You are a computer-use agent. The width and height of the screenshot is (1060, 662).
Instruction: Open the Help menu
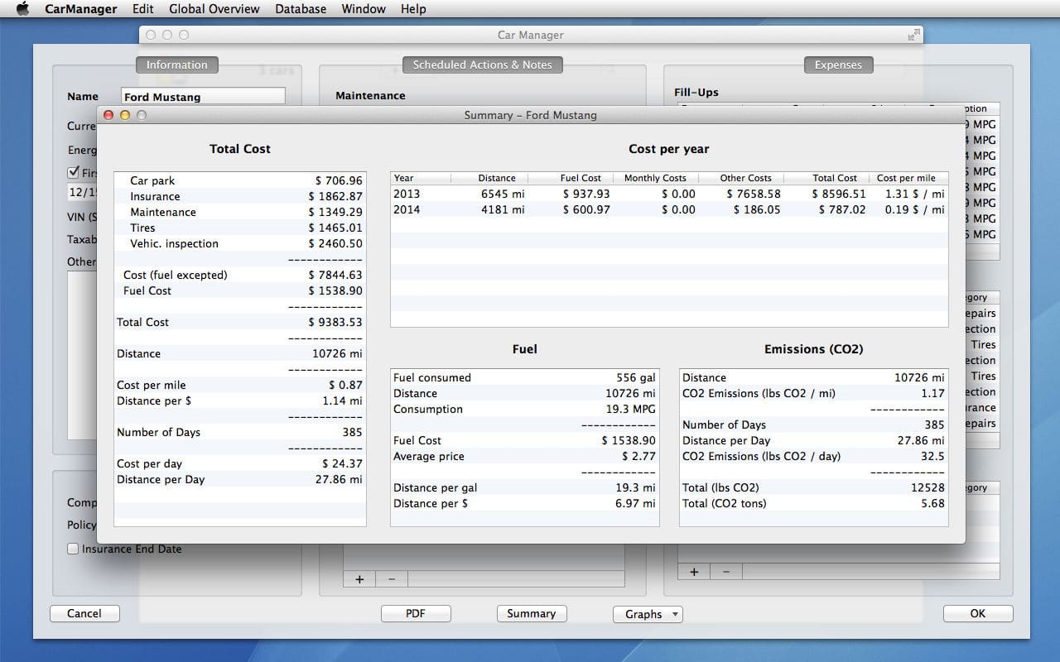pos(413,9)
